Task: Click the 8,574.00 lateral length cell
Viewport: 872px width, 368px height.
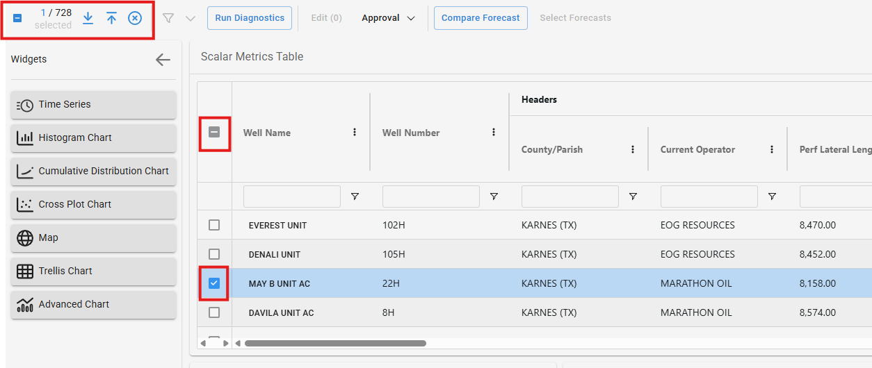Action: pyautogui.click(x=818, y=313)
